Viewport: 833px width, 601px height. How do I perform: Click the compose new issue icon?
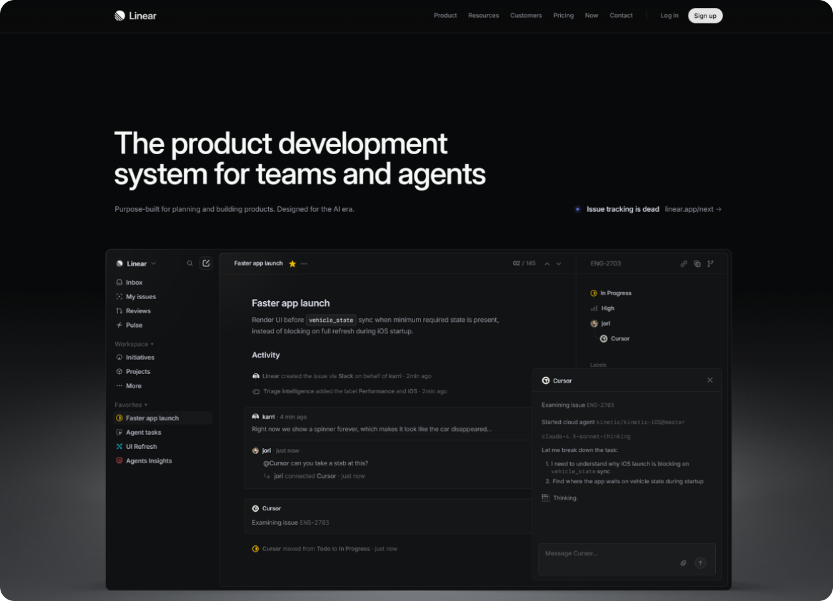206,263
